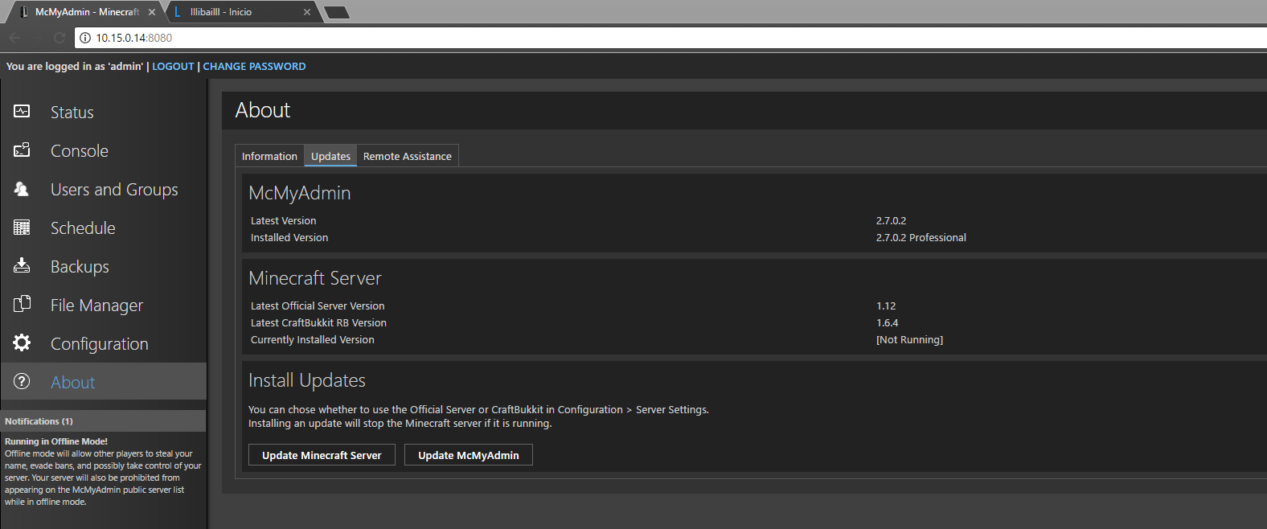Click the '2.7.0.2 Professional' installed version
Viewport: 1267px width, 529px height.
(921, 238)
